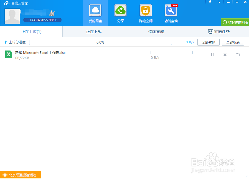Collapse transfer list with 收起传输列表 button

(x=235, y=22)
